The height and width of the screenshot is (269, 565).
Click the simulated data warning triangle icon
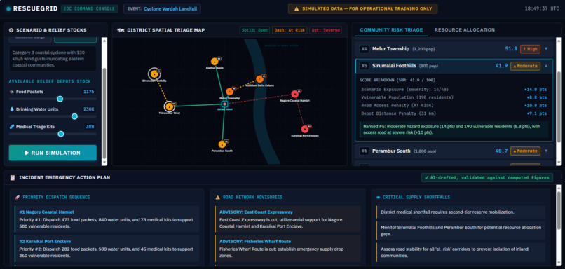point(297,8)
